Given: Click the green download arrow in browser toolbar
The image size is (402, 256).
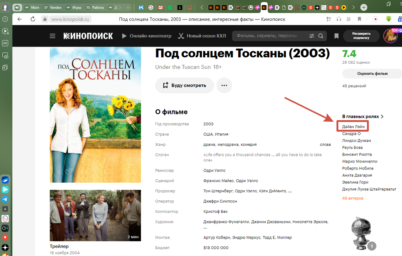Looking at the screenshot, I should point(389,19).
